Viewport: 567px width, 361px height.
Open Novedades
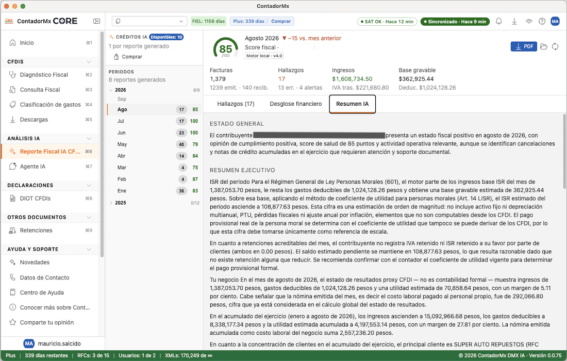click(x=50, y=262)
